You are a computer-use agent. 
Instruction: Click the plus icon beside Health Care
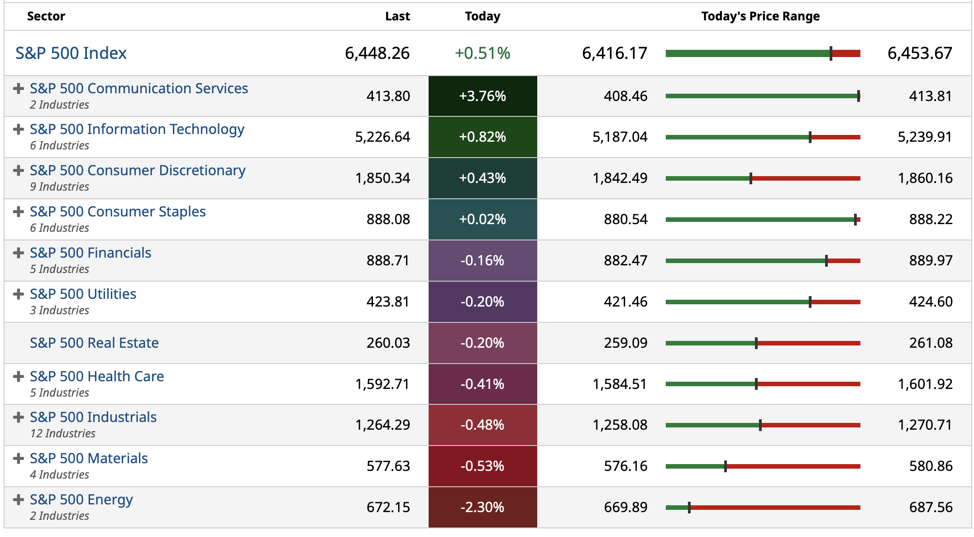click(19, 377)
